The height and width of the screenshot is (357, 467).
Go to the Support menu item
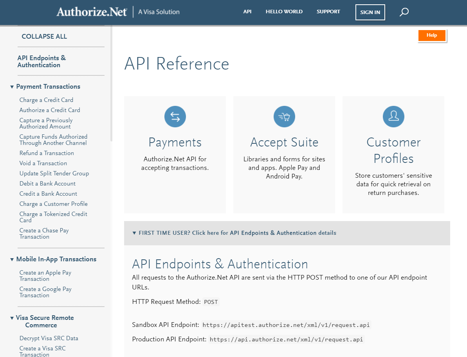pyautogui.click(x=328, y=12)
